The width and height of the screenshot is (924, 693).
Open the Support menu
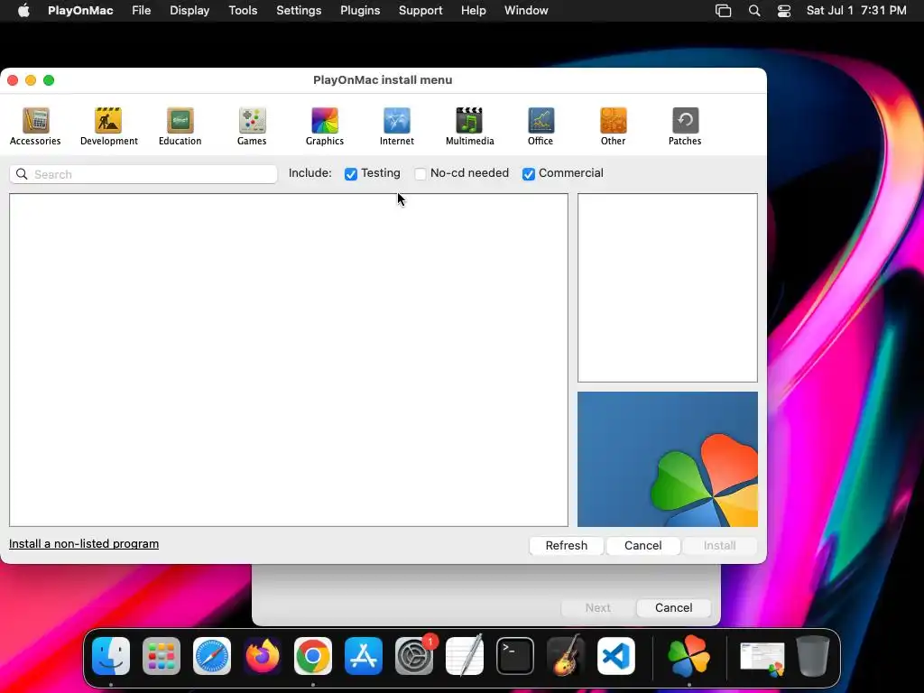tap(420, 11)
